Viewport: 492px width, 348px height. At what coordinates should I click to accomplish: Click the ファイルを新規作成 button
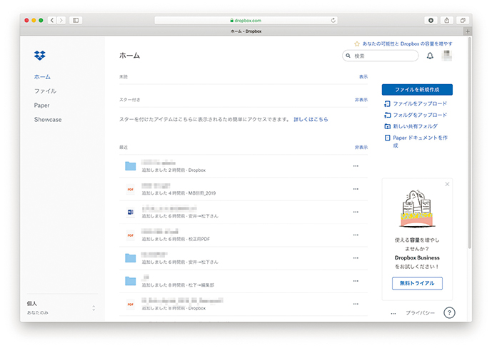[417, 90]
